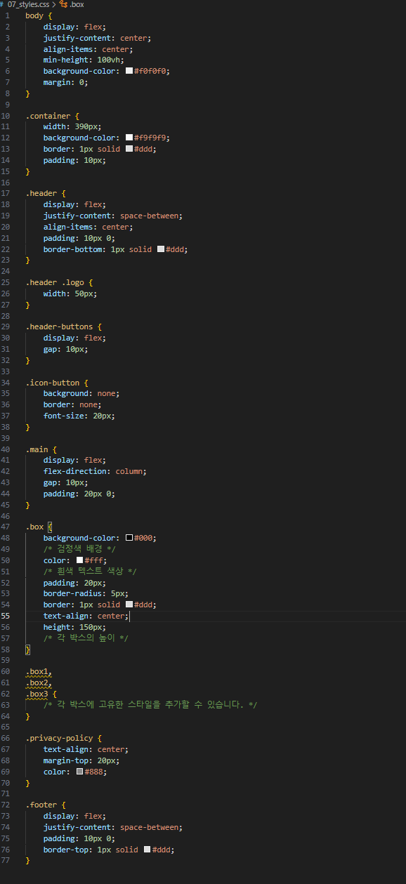This screenshot has width=406, height=884.
Task: Click the #f9f9f9 background color swatch
Action: click(x=129, y=138)
